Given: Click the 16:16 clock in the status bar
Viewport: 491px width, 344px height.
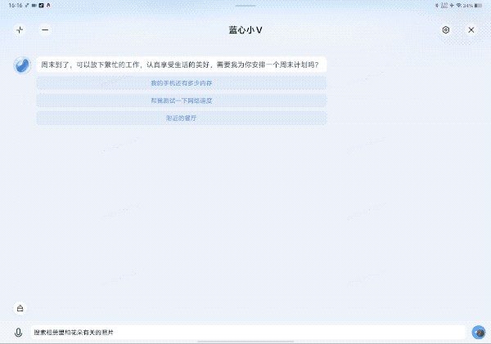Looking at the screenshot, I should 16,5.
